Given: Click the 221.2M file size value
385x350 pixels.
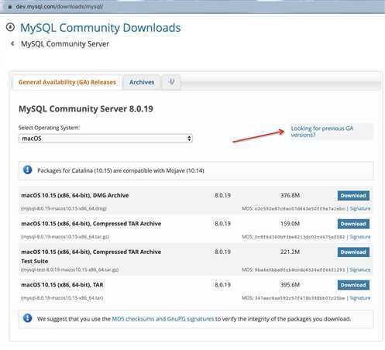Looking at the screenshot, I should (290, 252).
